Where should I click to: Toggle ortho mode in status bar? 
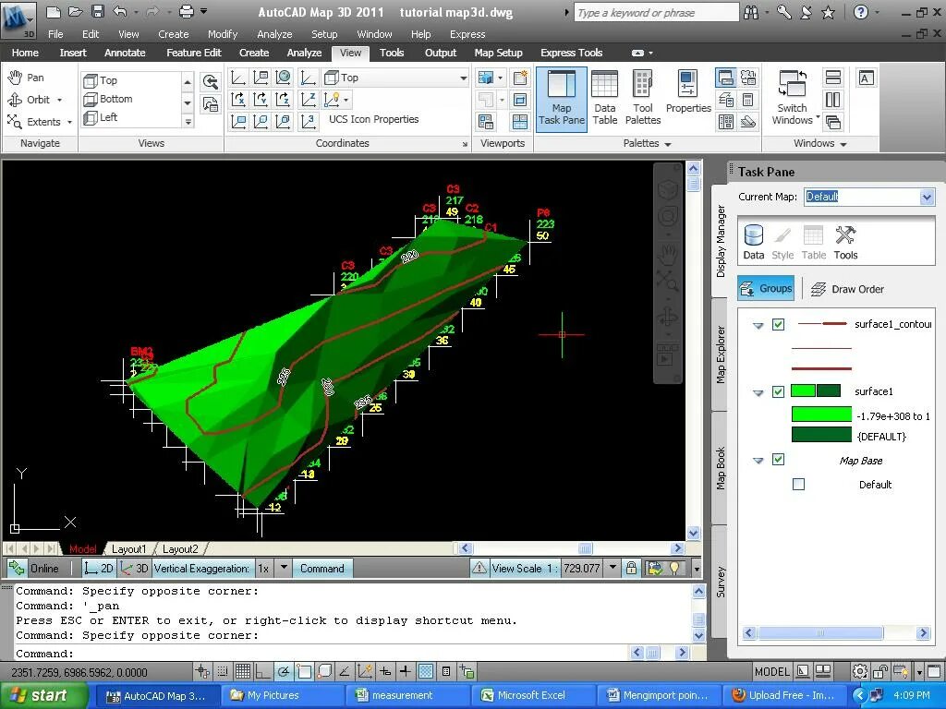coord(263,671)
